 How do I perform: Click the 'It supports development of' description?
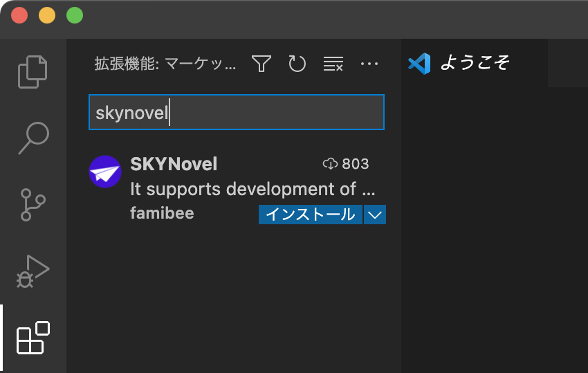coord(252,189)
